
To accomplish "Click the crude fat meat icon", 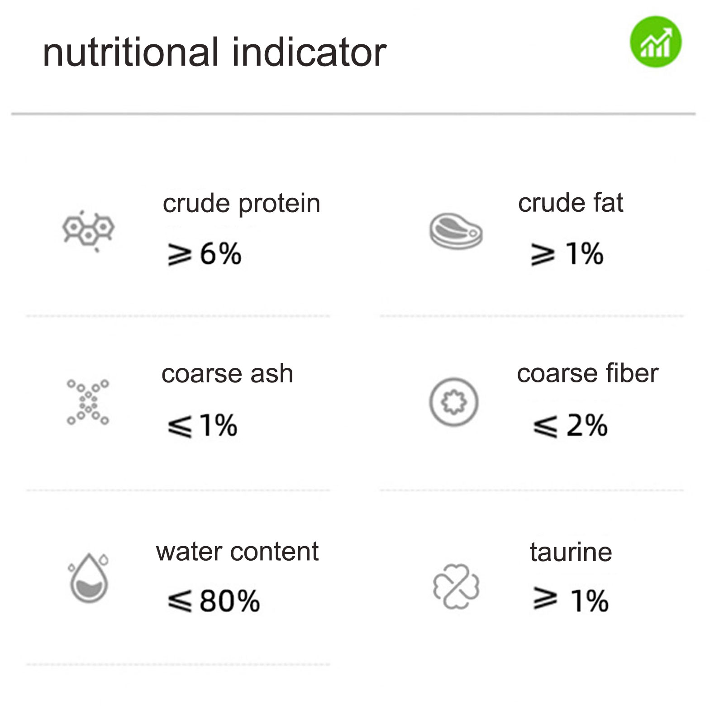I will [456, 231].
